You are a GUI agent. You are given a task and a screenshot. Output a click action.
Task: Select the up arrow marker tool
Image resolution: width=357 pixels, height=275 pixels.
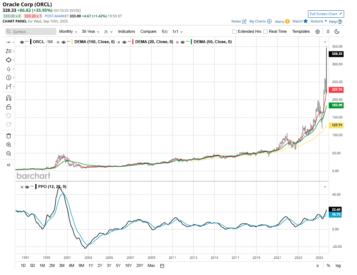pyautogui.click(x=8, y=69)
